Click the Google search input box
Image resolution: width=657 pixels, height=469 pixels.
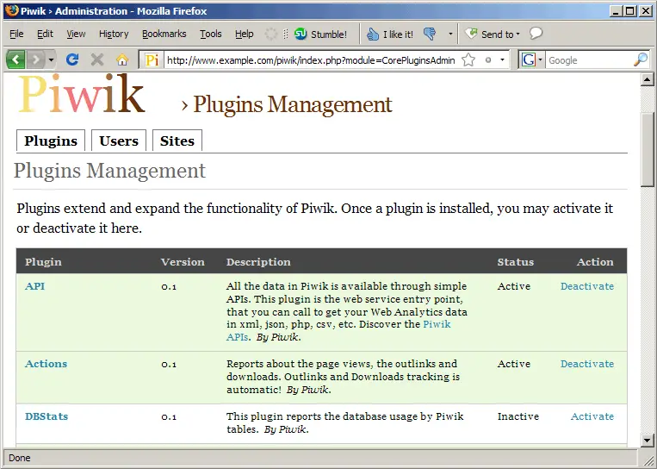[589, 60]
